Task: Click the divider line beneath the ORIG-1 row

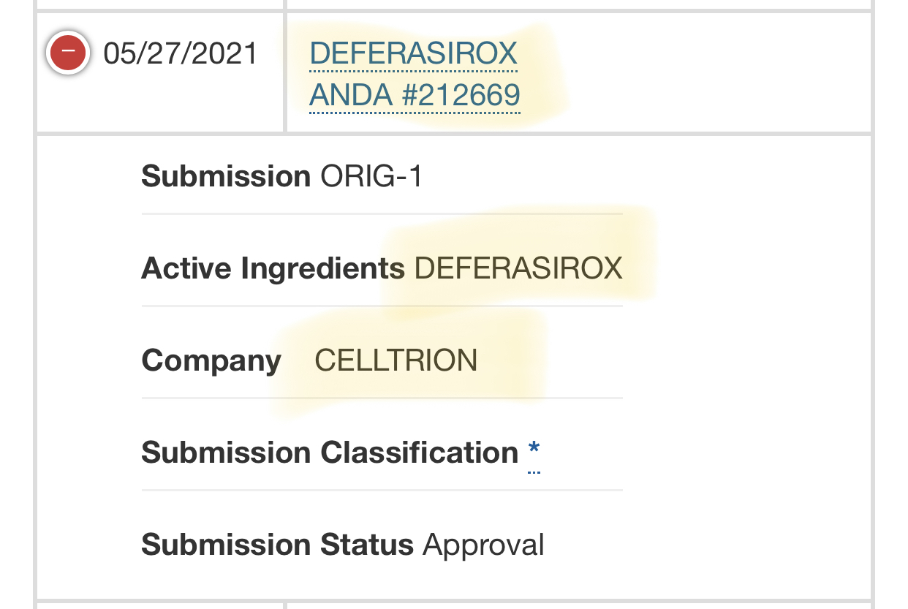Action: pos(382,213)
